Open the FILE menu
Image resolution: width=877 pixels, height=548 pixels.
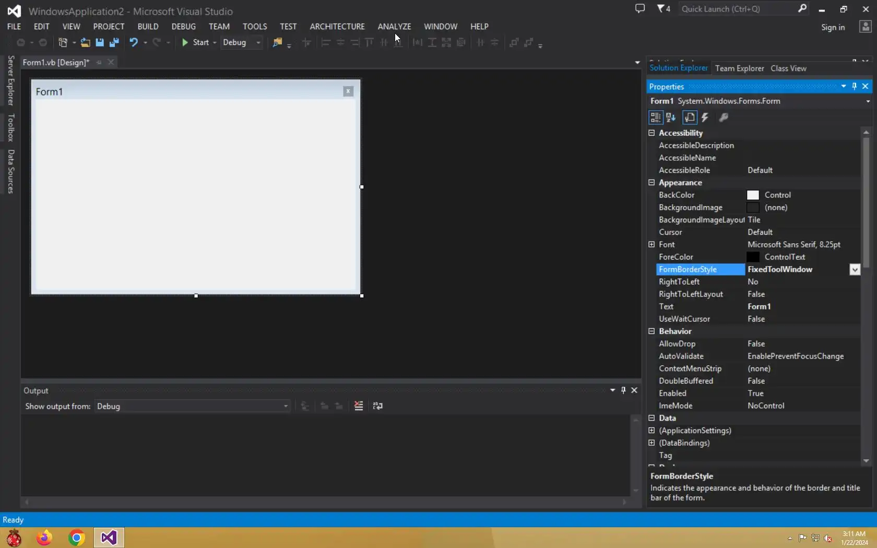(x=14, y=27)
